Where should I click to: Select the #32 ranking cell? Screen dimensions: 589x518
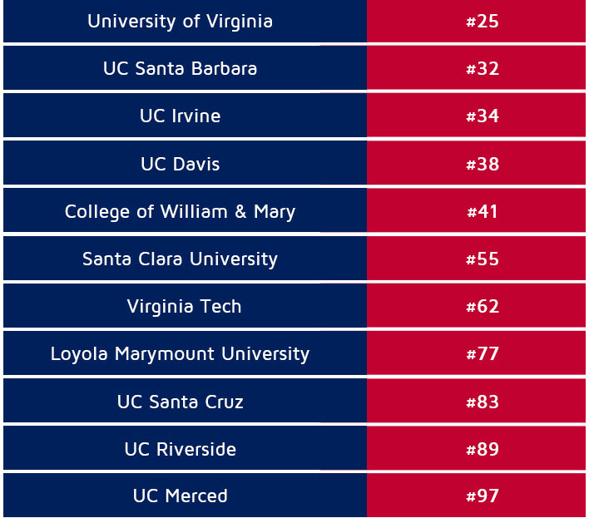(x=482, y=69)
